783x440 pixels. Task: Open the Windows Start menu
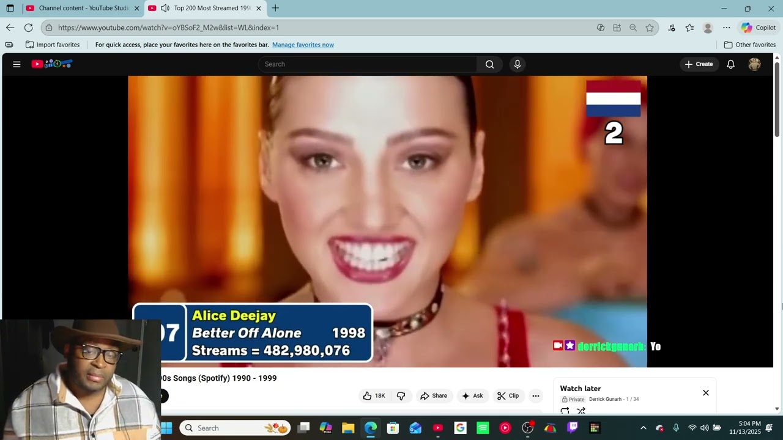point(166,428)
